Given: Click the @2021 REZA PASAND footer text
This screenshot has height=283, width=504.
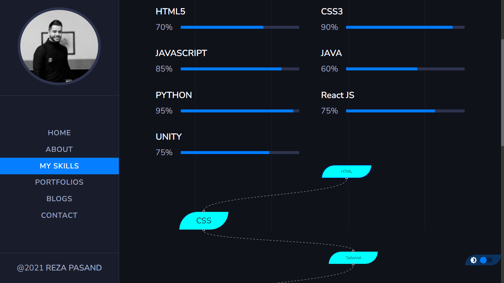Looking at the screenshot, I should 59,268.
